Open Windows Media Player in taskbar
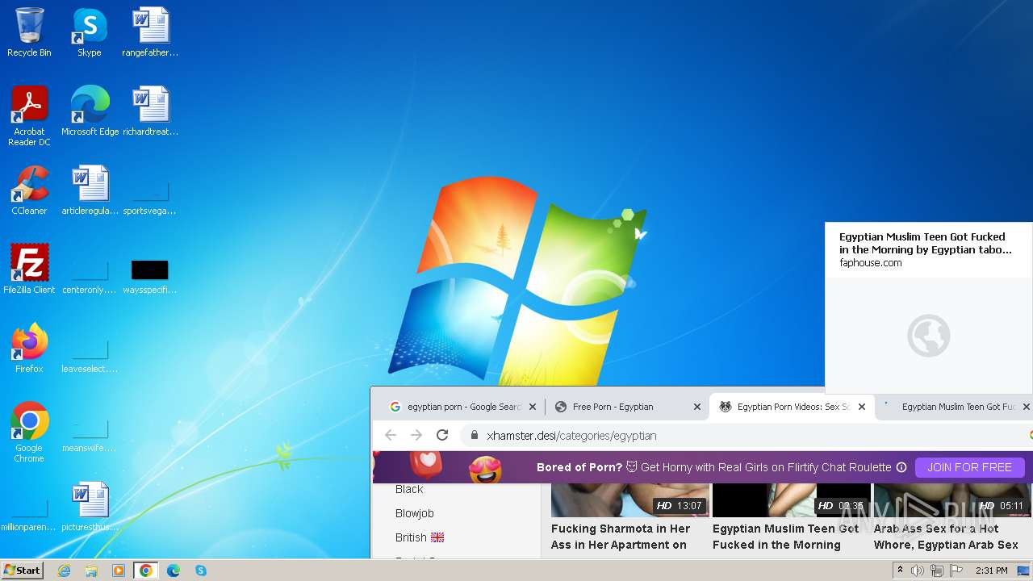Image resolution: width=1033 pixels, height=581 pixels. (119, 571)
